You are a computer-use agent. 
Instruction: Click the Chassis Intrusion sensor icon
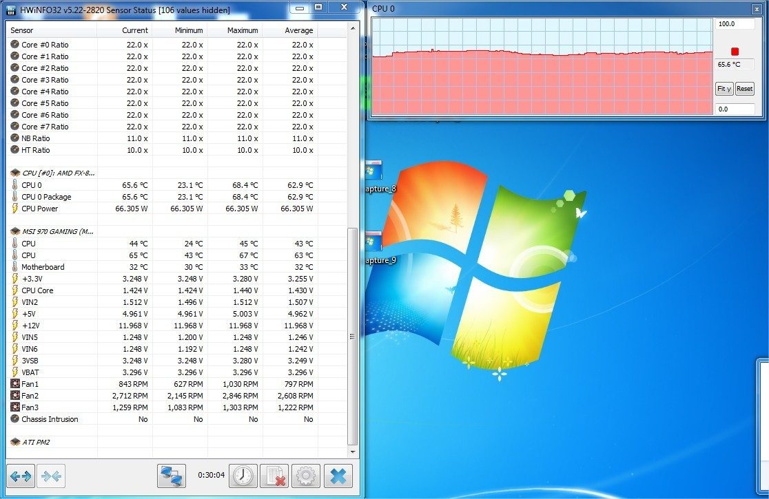14,419
